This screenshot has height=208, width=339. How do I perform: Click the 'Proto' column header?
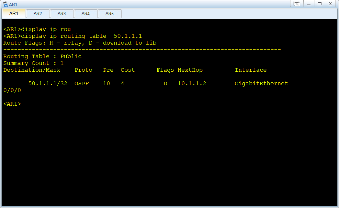pyautogui.click(x=84, y=70)
